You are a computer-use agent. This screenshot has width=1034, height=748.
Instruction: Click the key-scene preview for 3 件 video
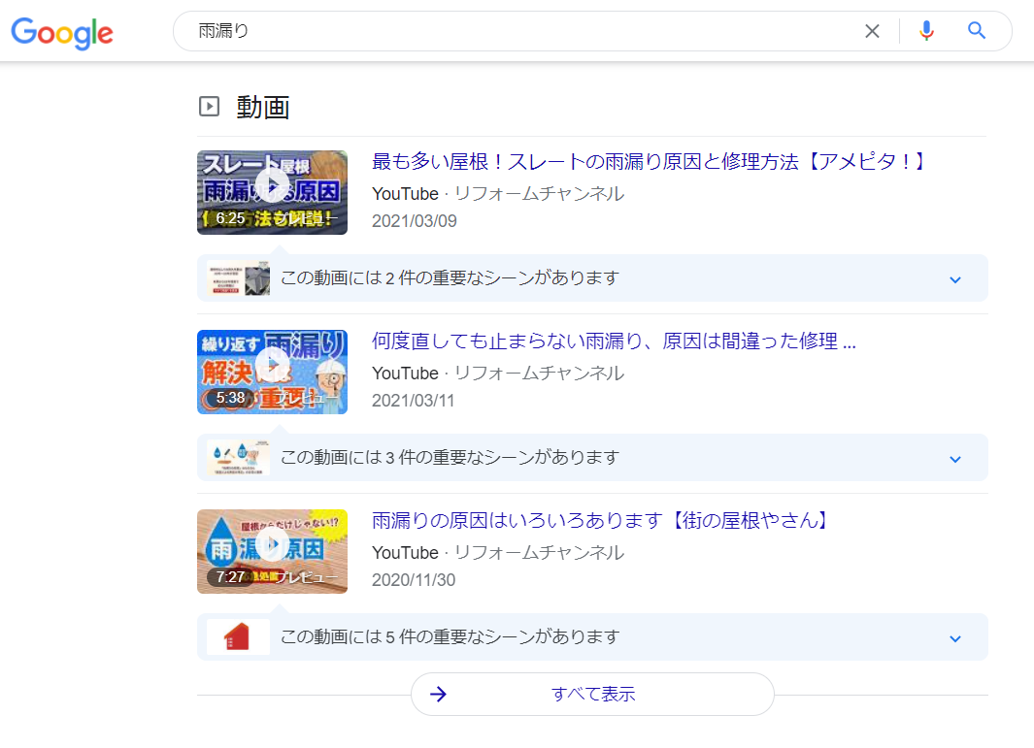point(238,458)
